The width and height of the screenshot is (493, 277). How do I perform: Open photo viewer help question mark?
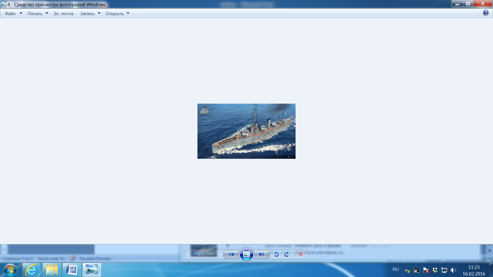[x=485, y=13]
